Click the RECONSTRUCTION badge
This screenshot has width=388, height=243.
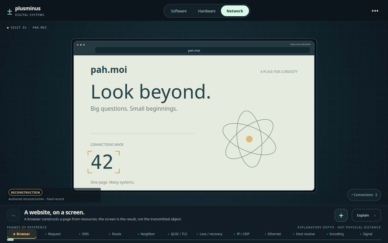(x=25, y=192)
